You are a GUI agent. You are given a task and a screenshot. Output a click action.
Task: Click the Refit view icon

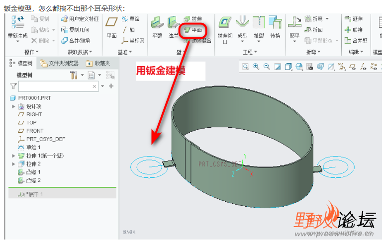(245, 67)
